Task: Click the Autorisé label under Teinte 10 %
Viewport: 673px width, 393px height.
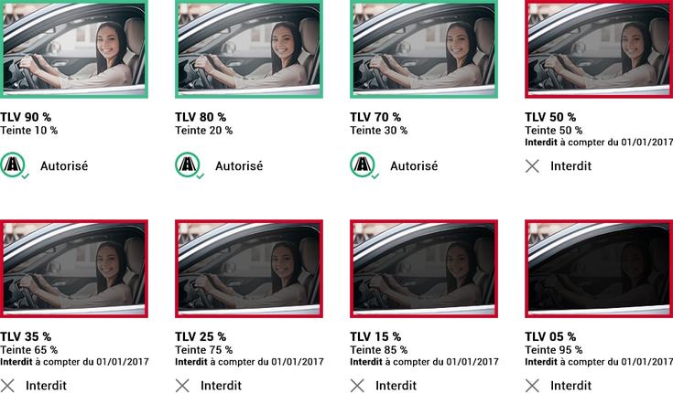Action: coord(64,165)
